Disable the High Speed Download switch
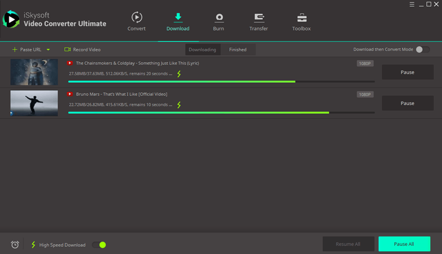Screen dimensions: 442x254 coord(99,245)
